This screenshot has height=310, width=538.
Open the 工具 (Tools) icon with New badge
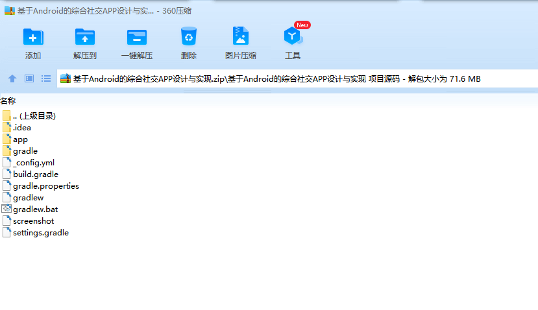(x=293, y=36)
